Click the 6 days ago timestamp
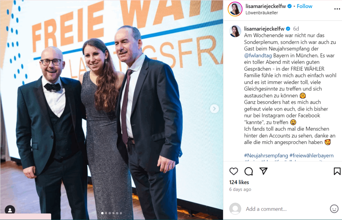Image resolution: width=342 pixels, height=220 pixels. [x=240, y=189]
